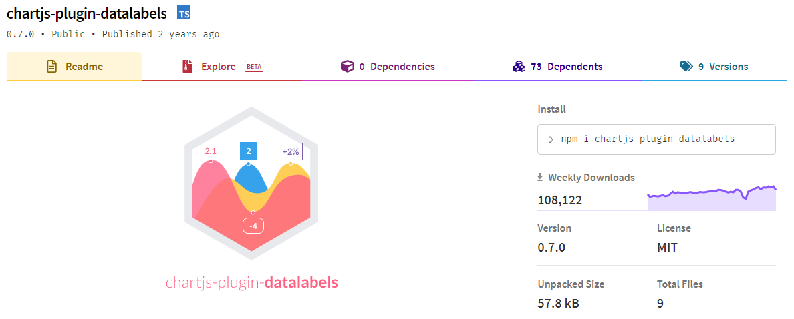
Task: Click the TypeScript TS badge icon
Action: 184,13
